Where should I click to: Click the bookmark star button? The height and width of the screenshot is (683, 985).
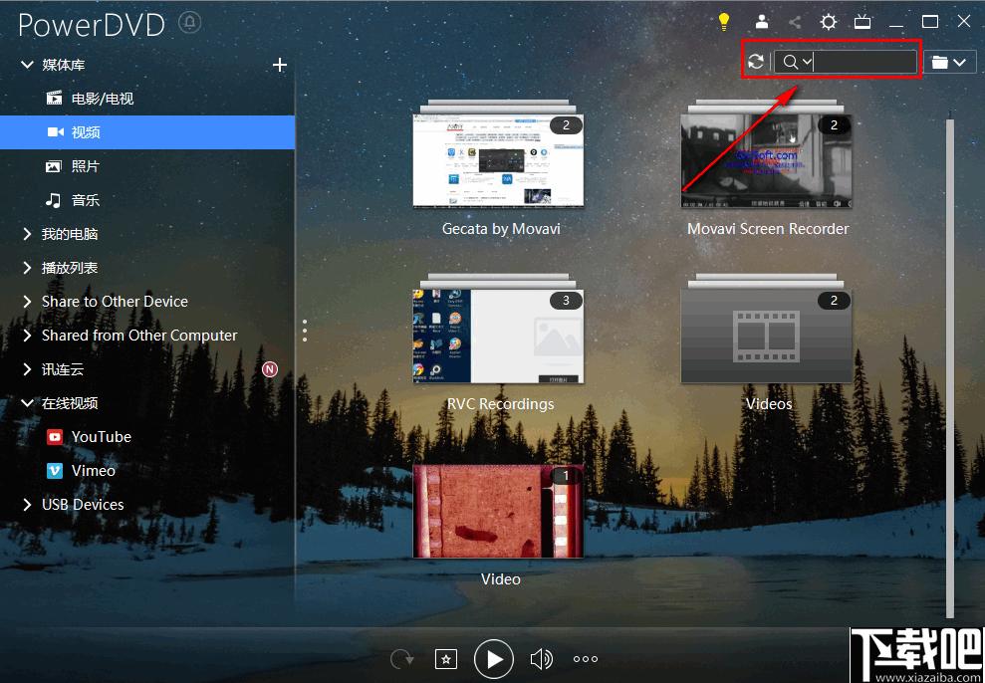coord(446,658)
